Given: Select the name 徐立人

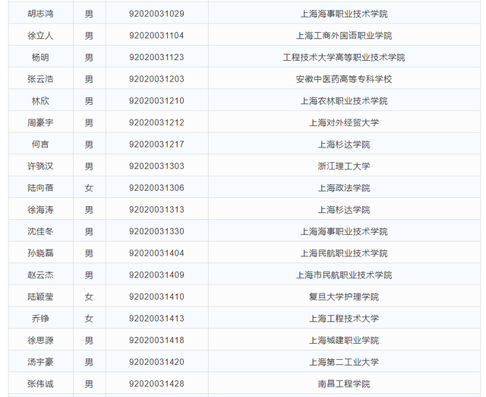Looking at the screenshot, I should (x=40, y=36).
